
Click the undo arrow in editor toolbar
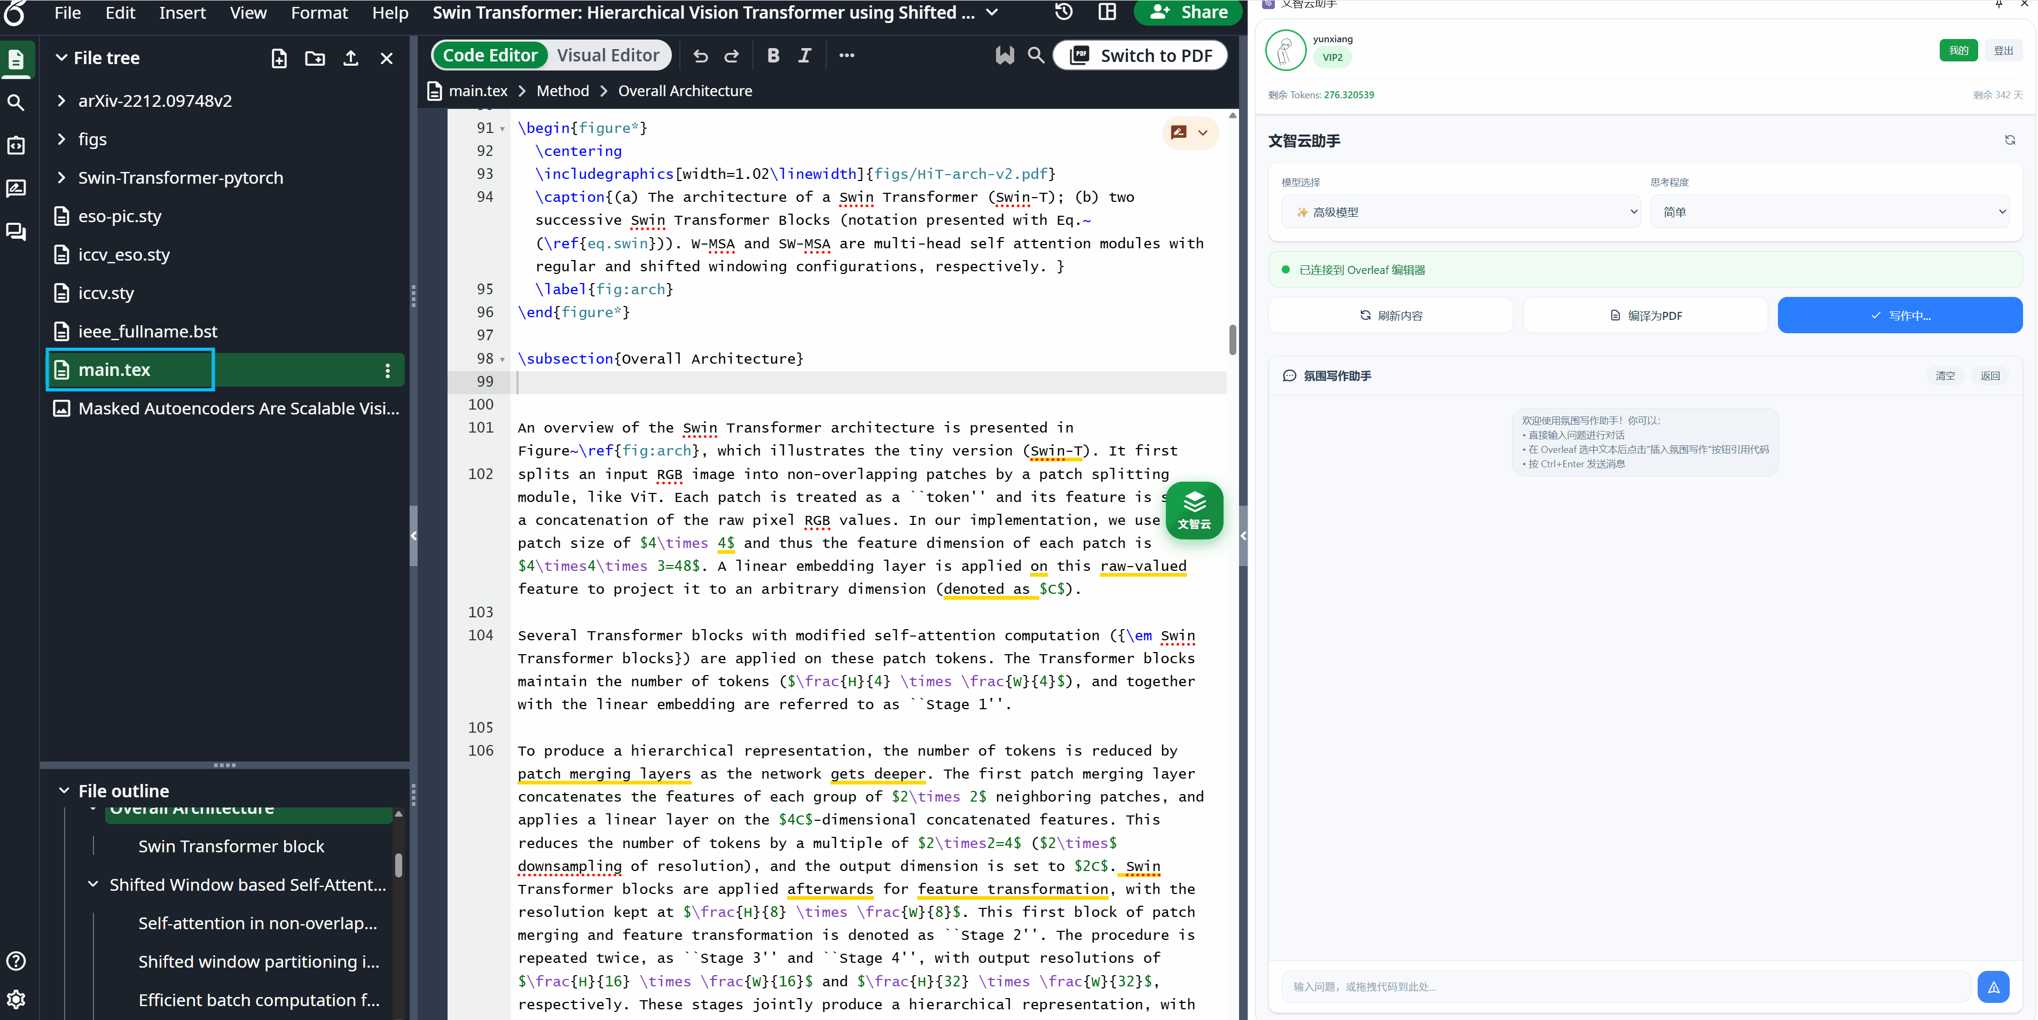700,56
